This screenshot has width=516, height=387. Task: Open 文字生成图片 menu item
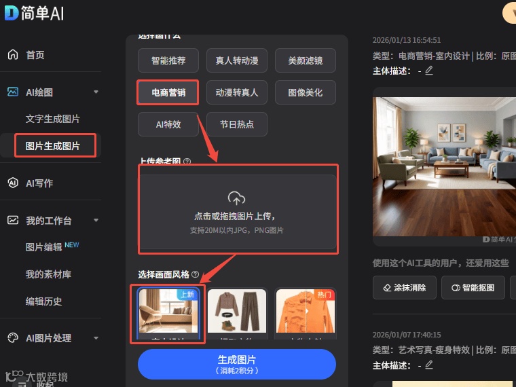[53, 119]
